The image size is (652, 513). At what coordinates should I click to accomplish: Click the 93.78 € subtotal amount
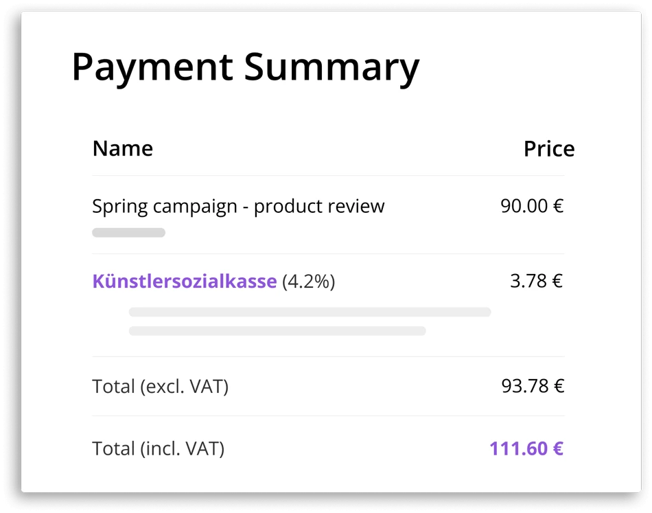[x=533, y=386]
